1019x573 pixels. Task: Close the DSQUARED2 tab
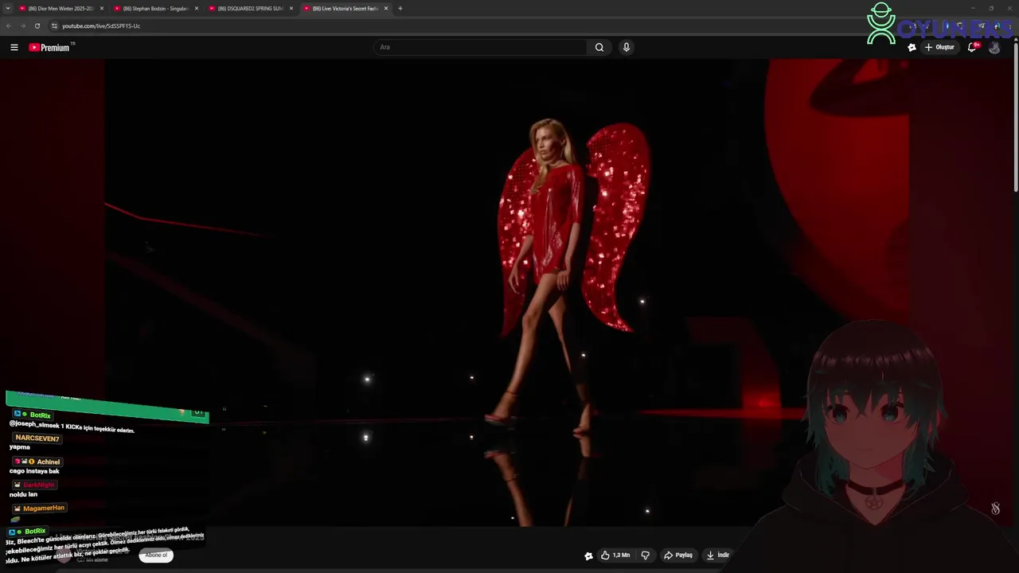(x=291, y=9)
